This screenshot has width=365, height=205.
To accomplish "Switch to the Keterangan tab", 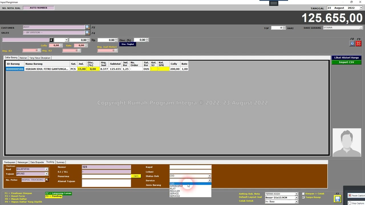I will (x=23, y=162).
